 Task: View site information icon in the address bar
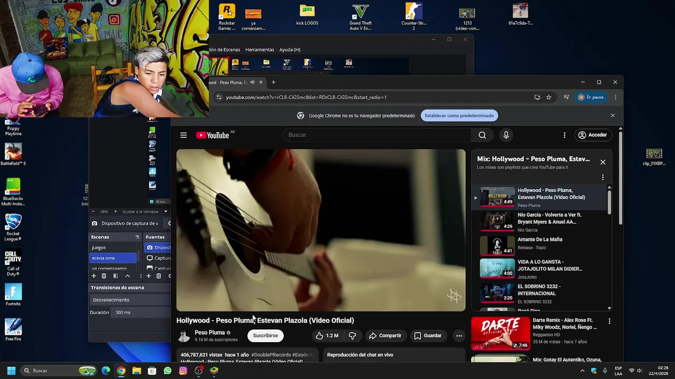(x=219, y=97)
